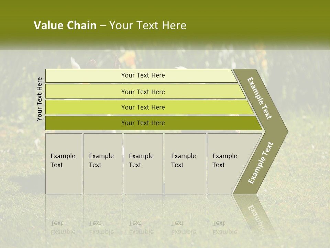Click the fourth "Example Text" box

tap(185, 164)
